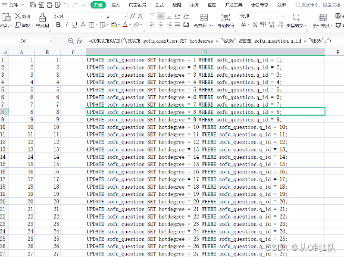Image resolution: width=344 pixels, height=257 pixels.
Task: Switch to the Formulas (公式) tab
Action: tap(159, 5)
